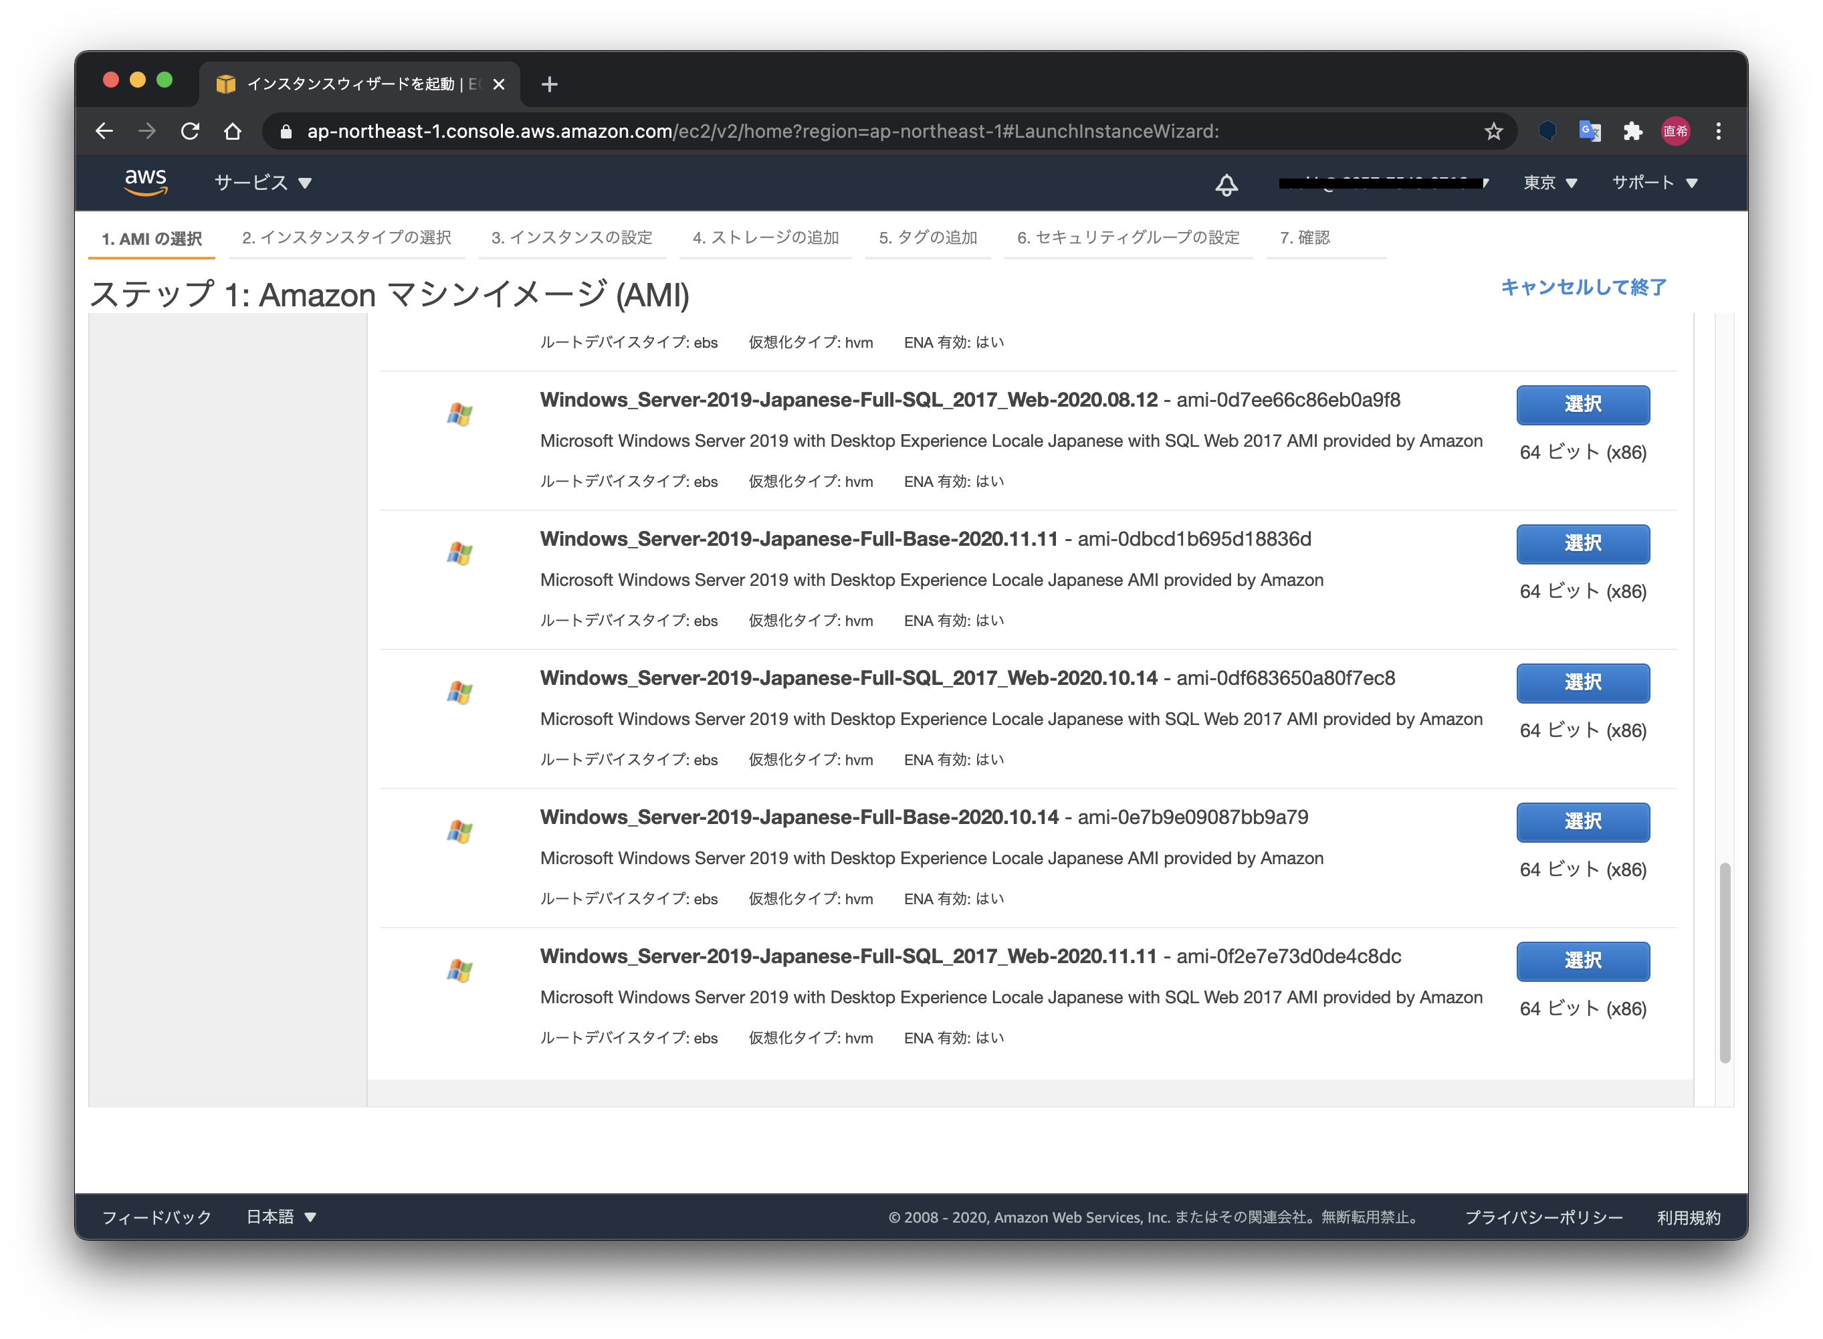Open new tab with plus icon
Image resolution: width=1823 pixels, height=1339 pixels.
coord(549,84)
